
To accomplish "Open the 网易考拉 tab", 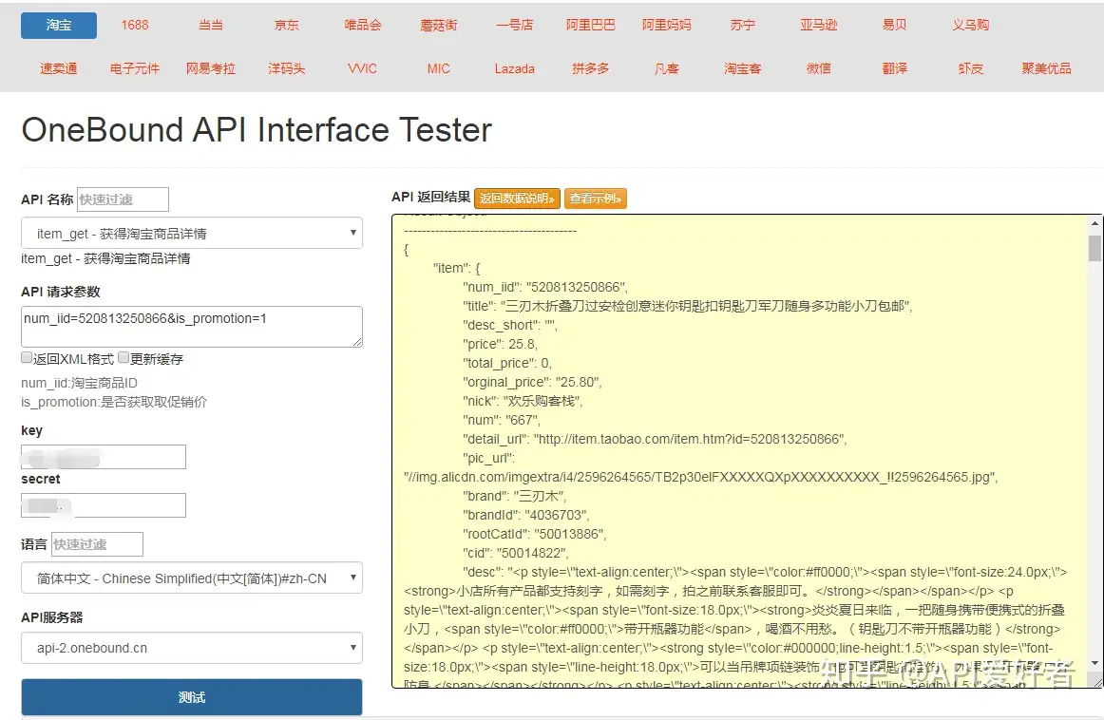I will [211, 69].
